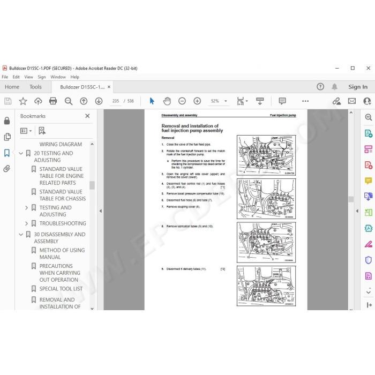Image resolution: width=375 pixels, height=375 pixels.
Task: Upload file to cloud icon
Action: (x=38, y=101)
